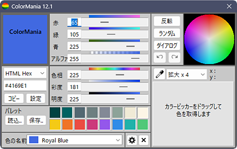Select the gray-green palette swatch
The image size is (237, 149).
pyautogui.click(x=92, y=112)
